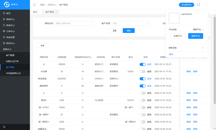
Task: Click 编辑 for row 道一等级S1
Action: click(x=188, y=122)
